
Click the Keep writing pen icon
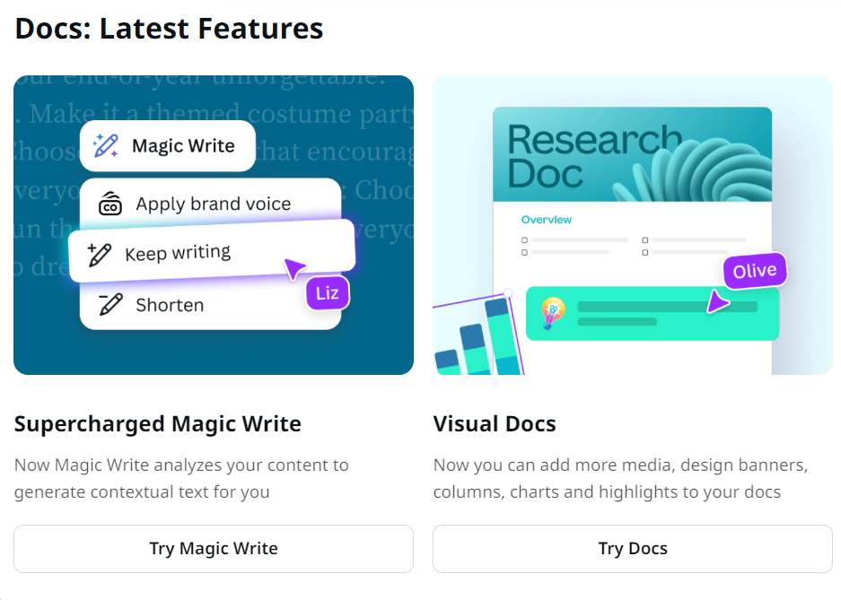(x=100, y=256)
